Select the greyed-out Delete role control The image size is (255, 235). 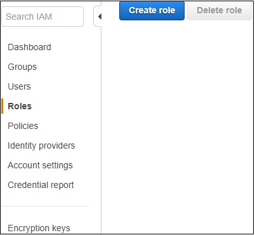pyautogui.click(x=219, y=10)
